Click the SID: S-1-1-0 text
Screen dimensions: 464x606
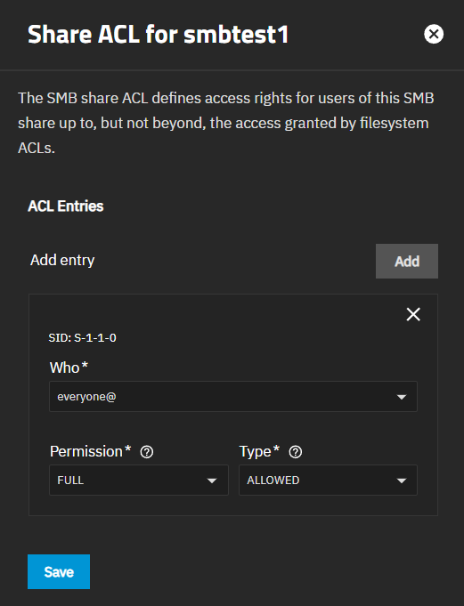[x=82, y=338]
